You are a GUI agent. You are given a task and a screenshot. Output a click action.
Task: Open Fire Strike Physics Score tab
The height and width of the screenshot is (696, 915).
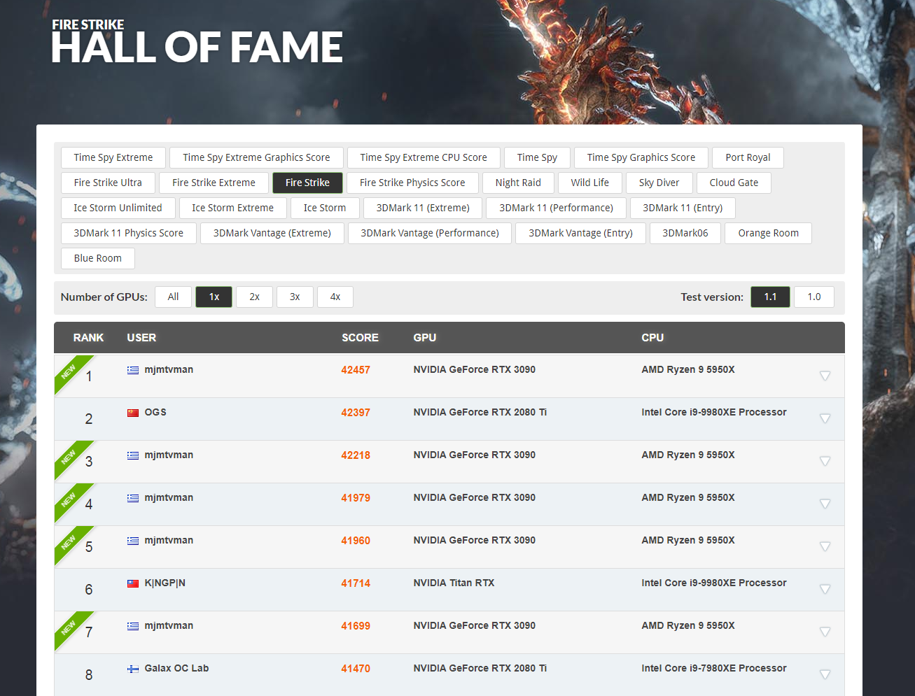pyautogui.click(x=412, y=183)
